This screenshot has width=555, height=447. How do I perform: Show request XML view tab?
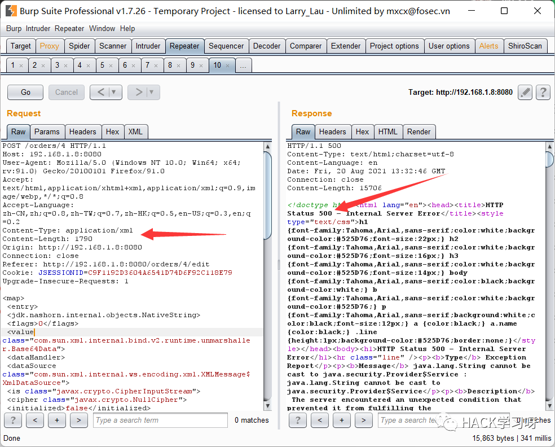[x=135, y=132]
